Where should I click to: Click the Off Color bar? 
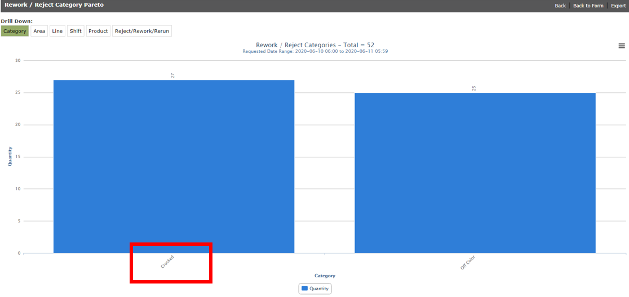(475, 173)
